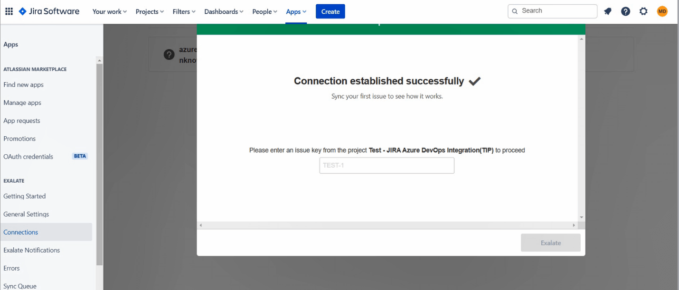Open Getting Started under Exalate
This screenshot has height=290, width=679.
click(25, 196)
